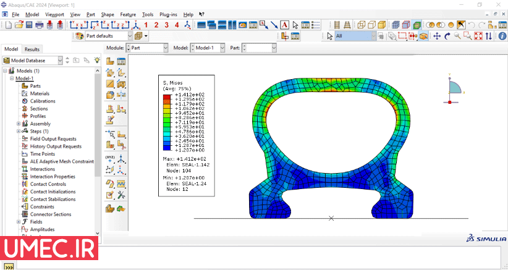The height and width of the screenshot is (270, 508).
Task: Select the Rotate view tool
Action: coord(447,36)
